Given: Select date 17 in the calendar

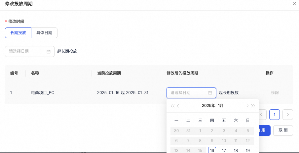Looking at the screenshot, I should [224, 150].
